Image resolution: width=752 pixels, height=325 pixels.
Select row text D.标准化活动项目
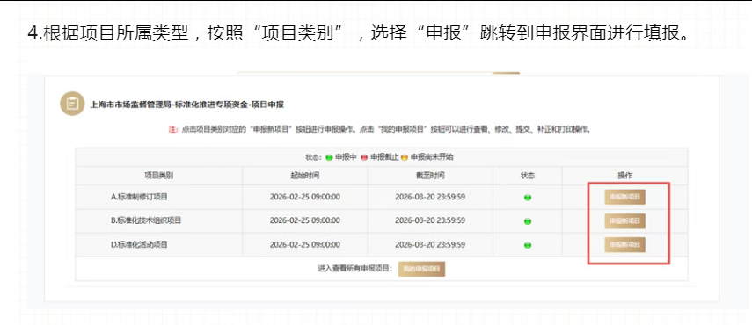(139, 244)
